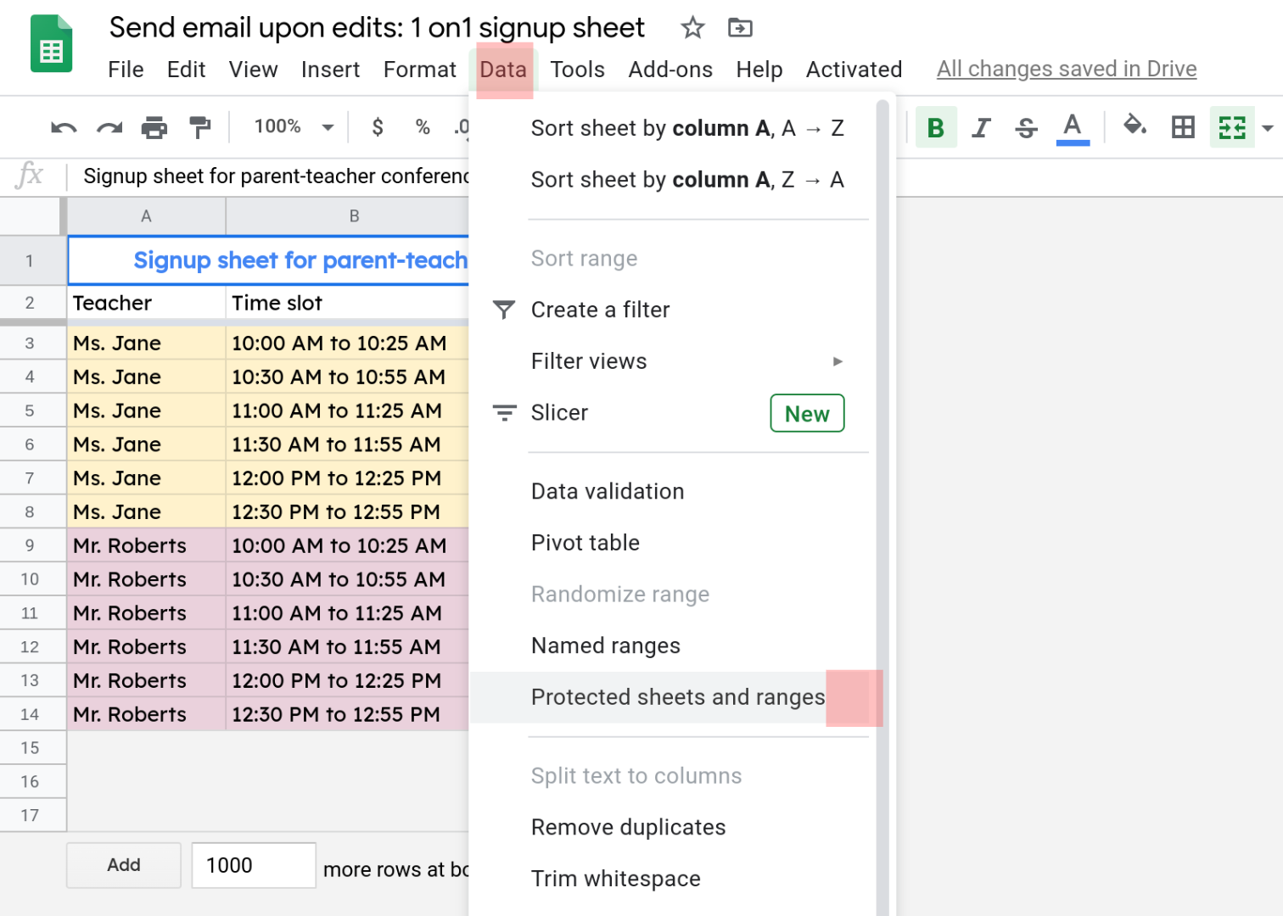Choose Sort sheet by column A, Z to A

click(673, 180)
